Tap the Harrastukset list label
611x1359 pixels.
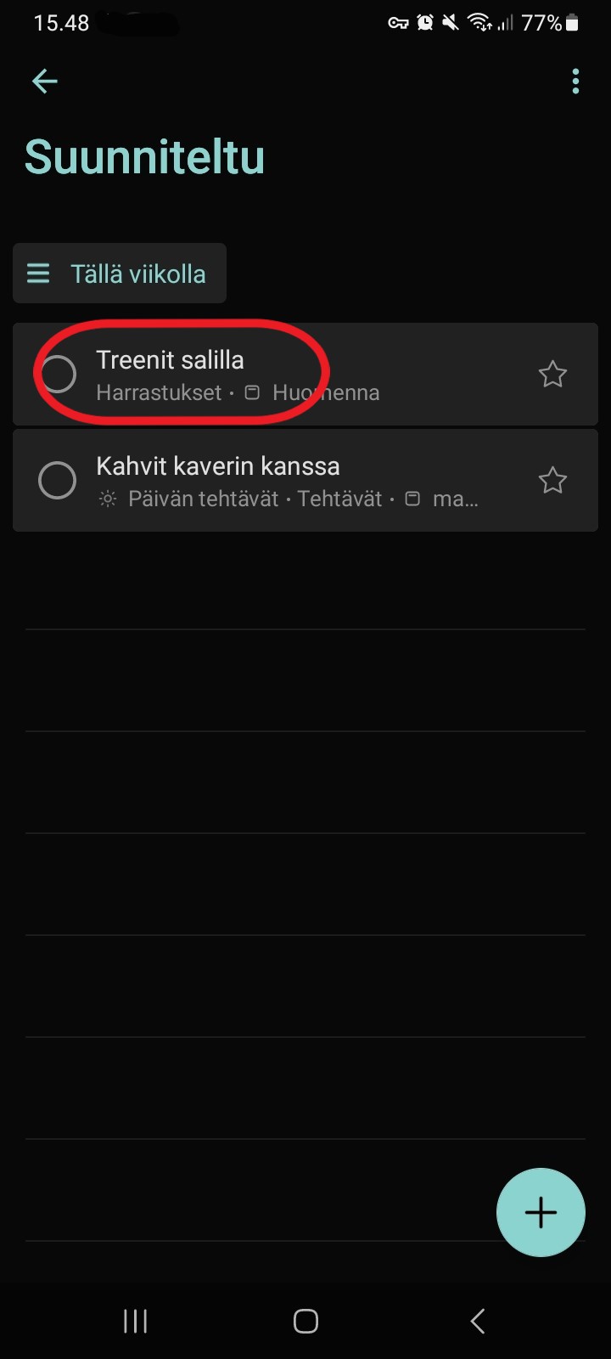[x=159, y=392]
